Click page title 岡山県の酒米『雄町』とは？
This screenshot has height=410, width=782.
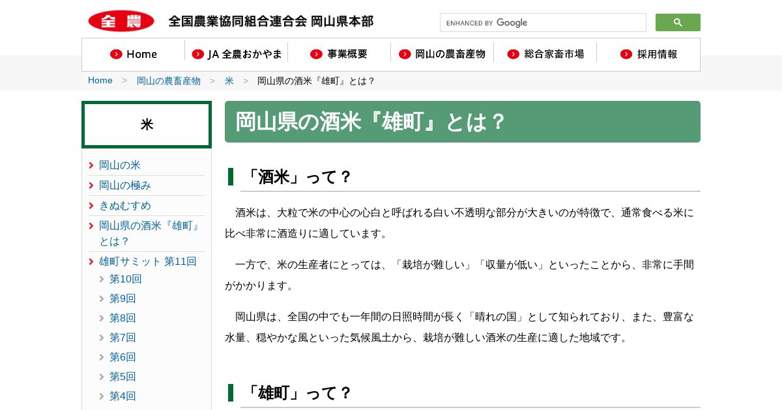[371, 122]
